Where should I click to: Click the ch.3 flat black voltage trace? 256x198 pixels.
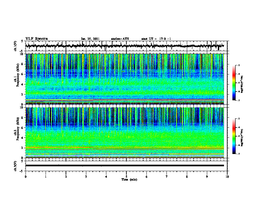click(125, 166)
